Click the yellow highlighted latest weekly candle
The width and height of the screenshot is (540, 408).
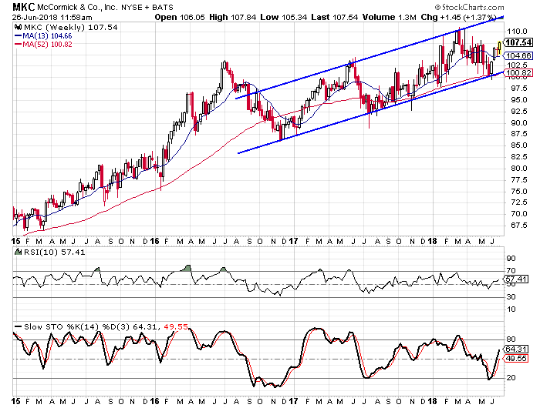point(499,48)
